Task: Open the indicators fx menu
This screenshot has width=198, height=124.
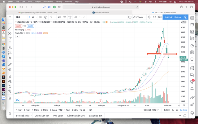Action: click(x=51, y=17)
